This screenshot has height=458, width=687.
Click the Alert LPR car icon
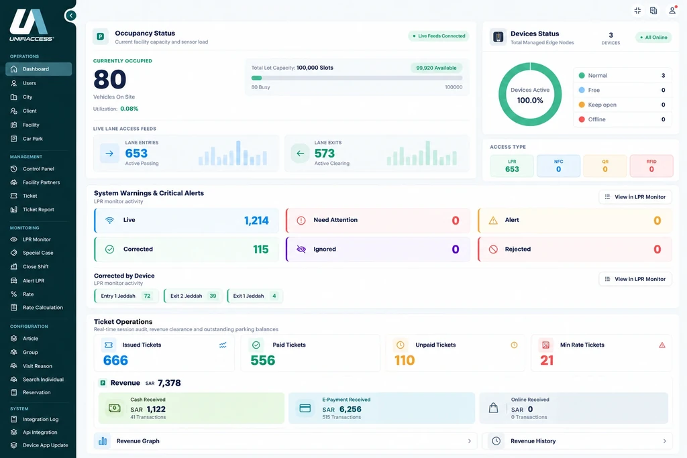13,281
